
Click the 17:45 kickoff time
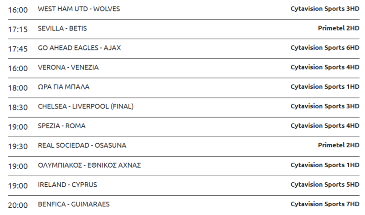pos(18,49)
